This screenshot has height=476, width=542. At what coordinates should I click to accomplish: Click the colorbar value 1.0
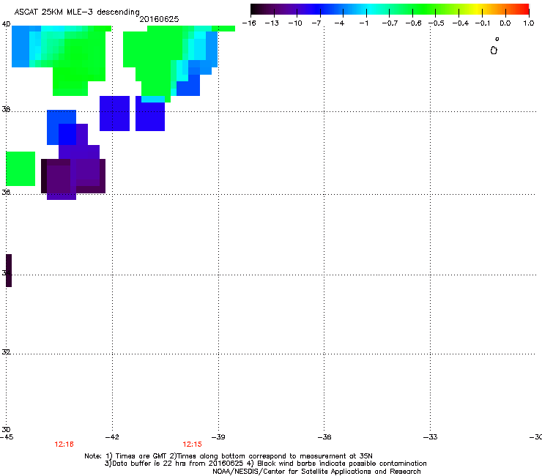coord(529,23)
